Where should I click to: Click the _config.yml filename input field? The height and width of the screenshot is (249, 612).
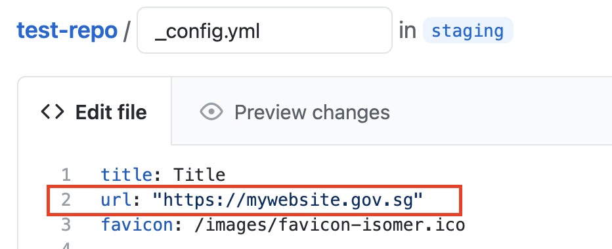click(x=264, y=30)
